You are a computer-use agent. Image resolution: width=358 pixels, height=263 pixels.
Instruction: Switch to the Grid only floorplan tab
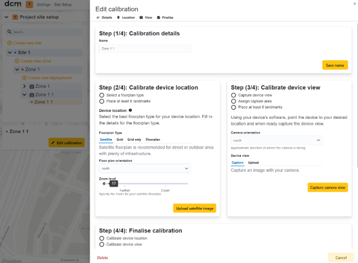[x=134, y=140]
